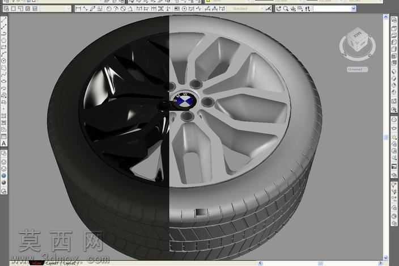Activate the 3D Pan navigation tool

(279, 9)
